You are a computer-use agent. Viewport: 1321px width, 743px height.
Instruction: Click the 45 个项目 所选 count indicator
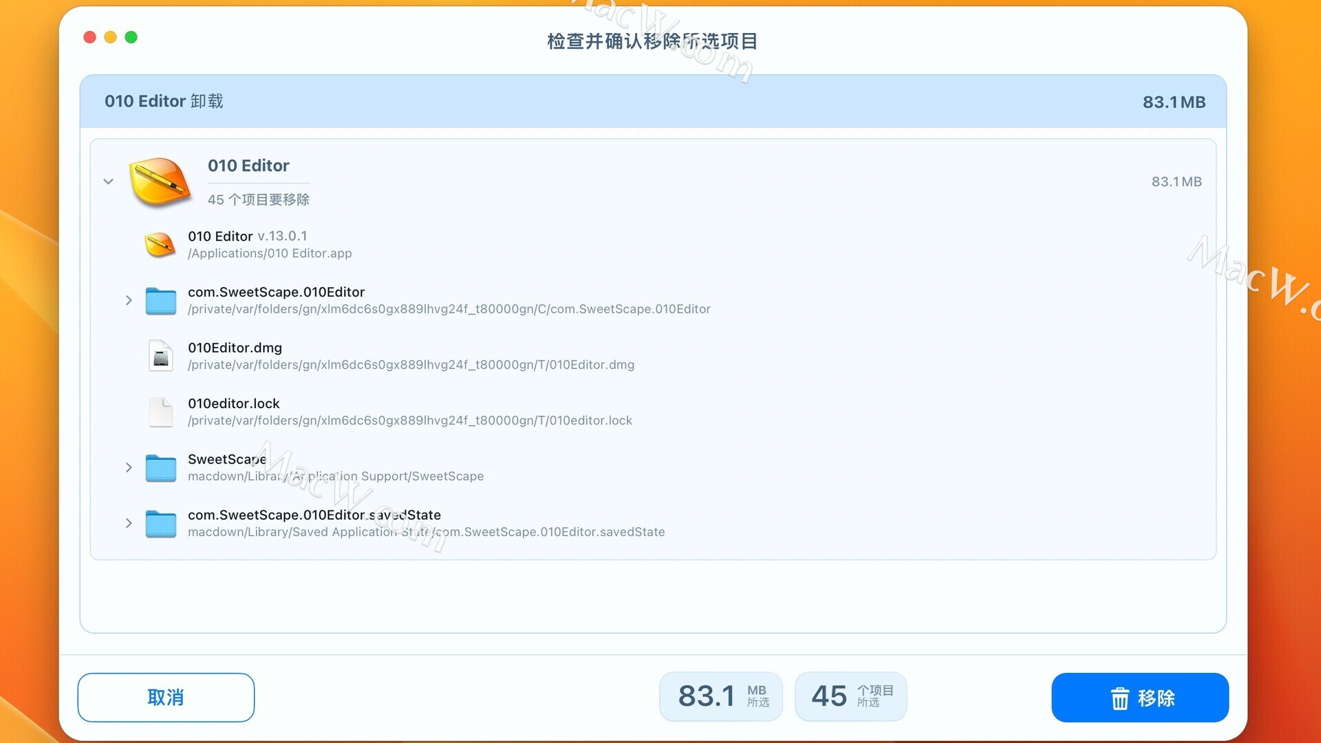pos(851,696)
